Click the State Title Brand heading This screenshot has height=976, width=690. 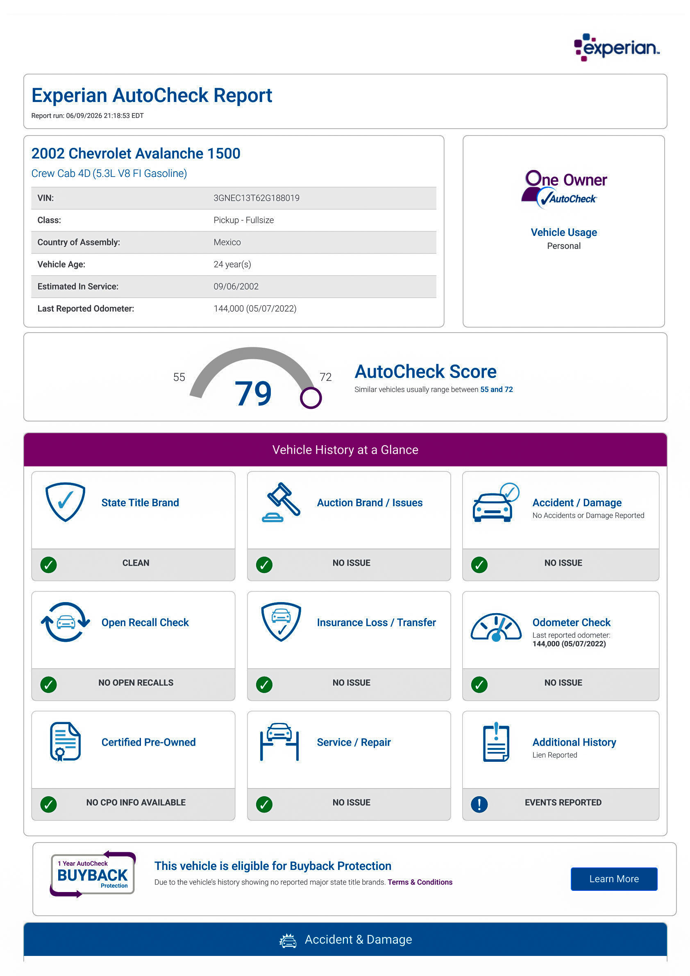pyautogui.click(x=140, y=503)
